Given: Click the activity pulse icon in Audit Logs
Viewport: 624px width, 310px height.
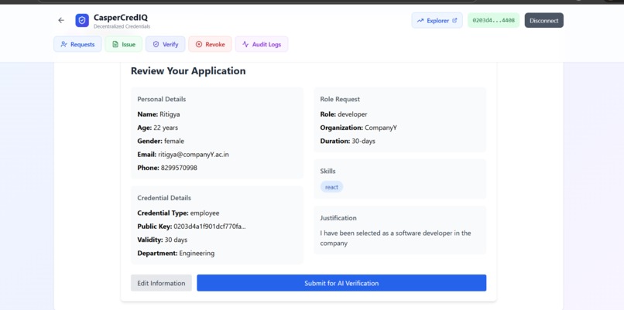Looking at the screenshot, I should coord(245,44).
